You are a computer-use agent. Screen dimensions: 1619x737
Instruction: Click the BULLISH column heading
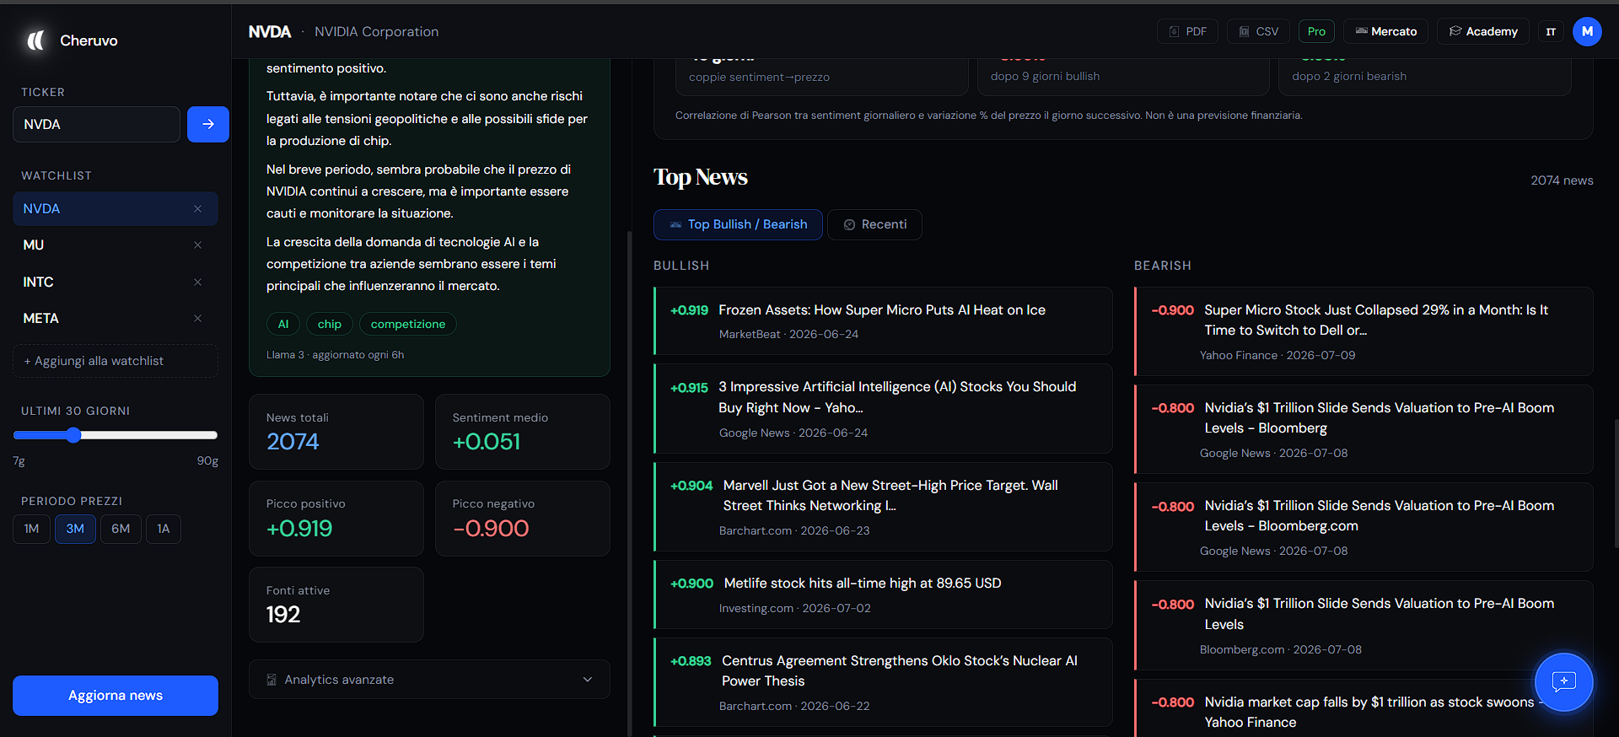[x=681, y=266]
